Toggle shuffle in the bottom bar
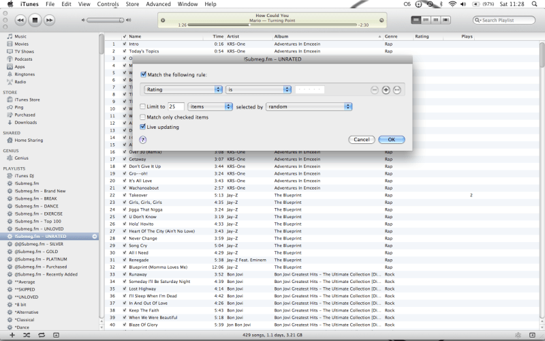The width and height of the screenshot is (545, 341). pyautogui.click(x=26, y=336)
